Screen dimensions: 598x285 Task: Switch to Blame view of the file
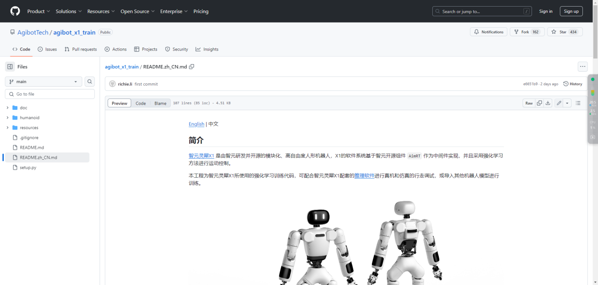pyautogui.click(x=160, y=103)
